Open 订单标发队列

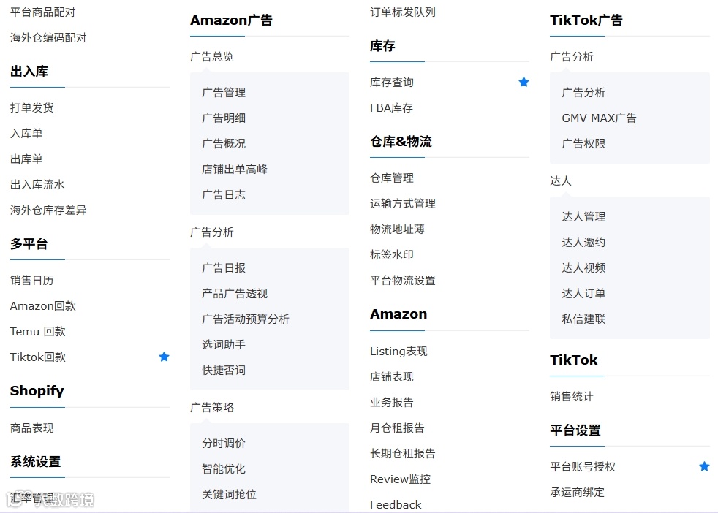(402, 12)
